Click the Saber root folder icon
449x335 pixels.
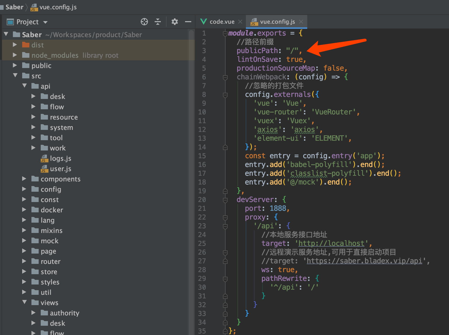click(x=16, y=34)
